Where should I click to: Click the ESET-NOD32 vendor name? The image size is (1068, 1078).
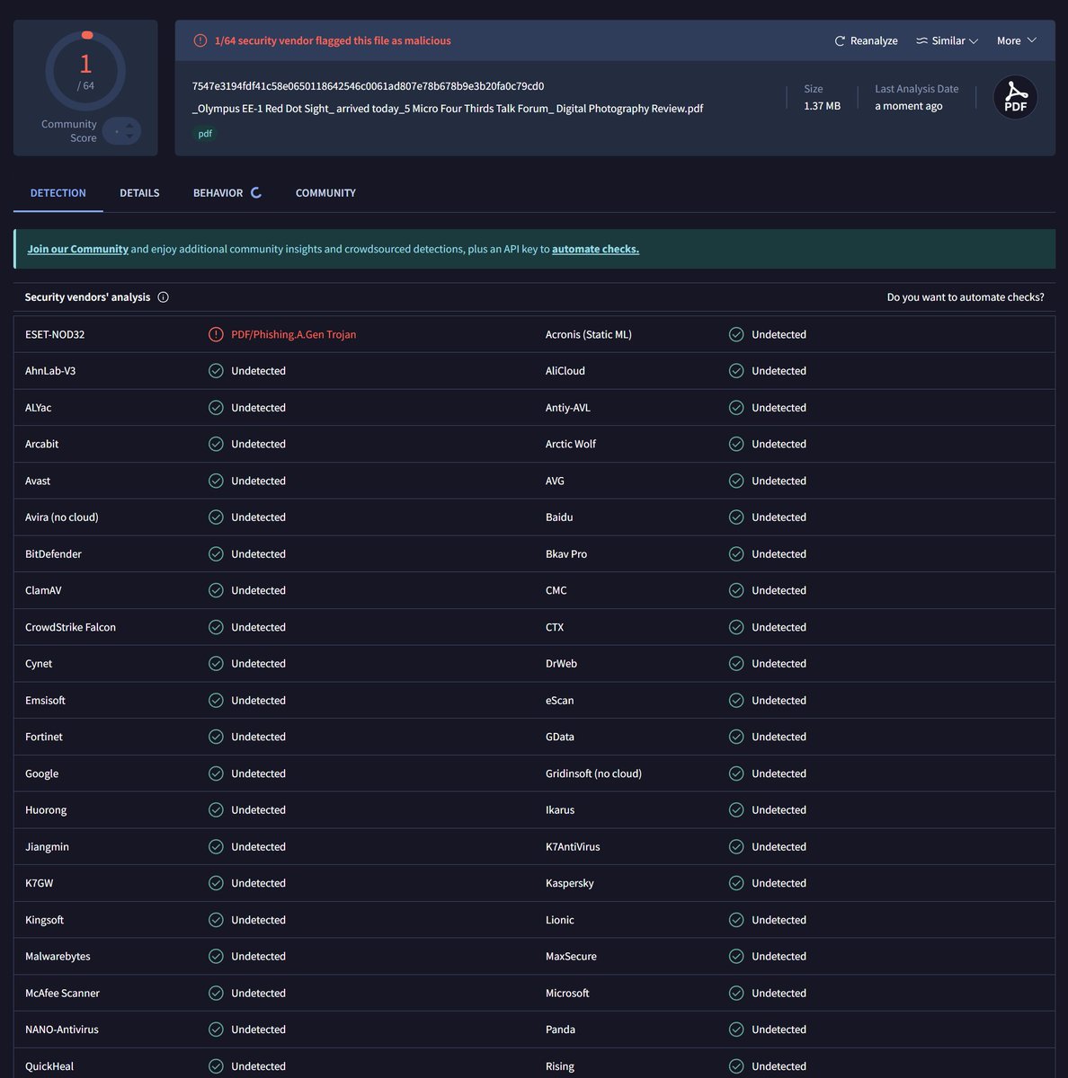[55, 334]
